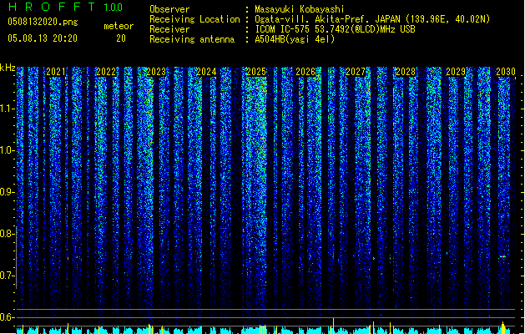The image size is (525, 334).
Task: Click the version number 1.0.0
Action: pos(114,8)
